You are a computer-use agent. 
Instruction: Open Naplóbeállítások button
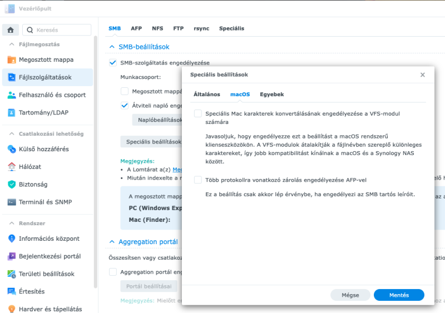coord(157,120)
